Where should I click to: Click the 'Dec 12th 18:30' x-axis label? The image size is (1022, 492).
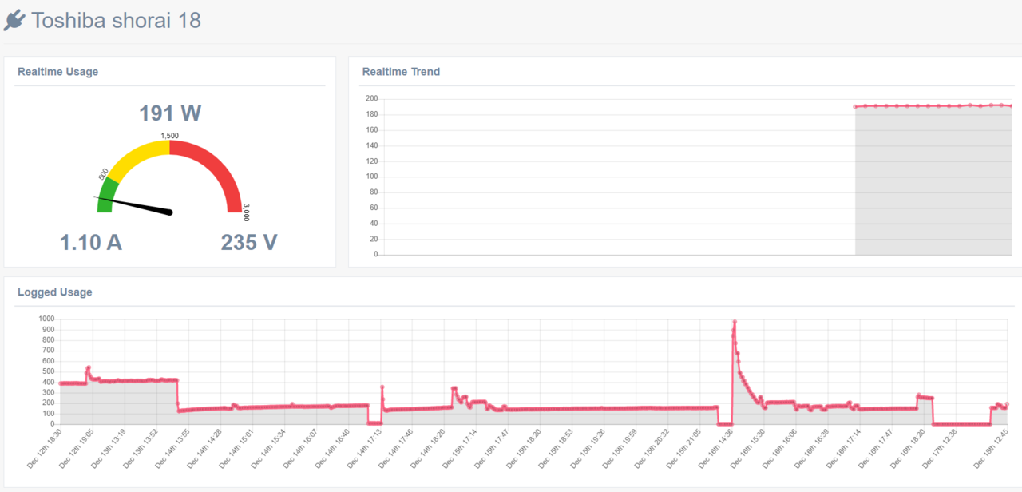(x=45, y=449)
